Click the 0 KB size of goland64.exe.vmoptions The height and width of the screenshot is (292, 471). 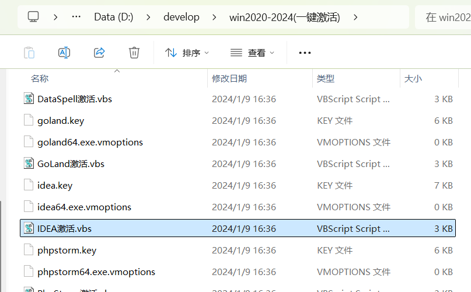point(444,142)
